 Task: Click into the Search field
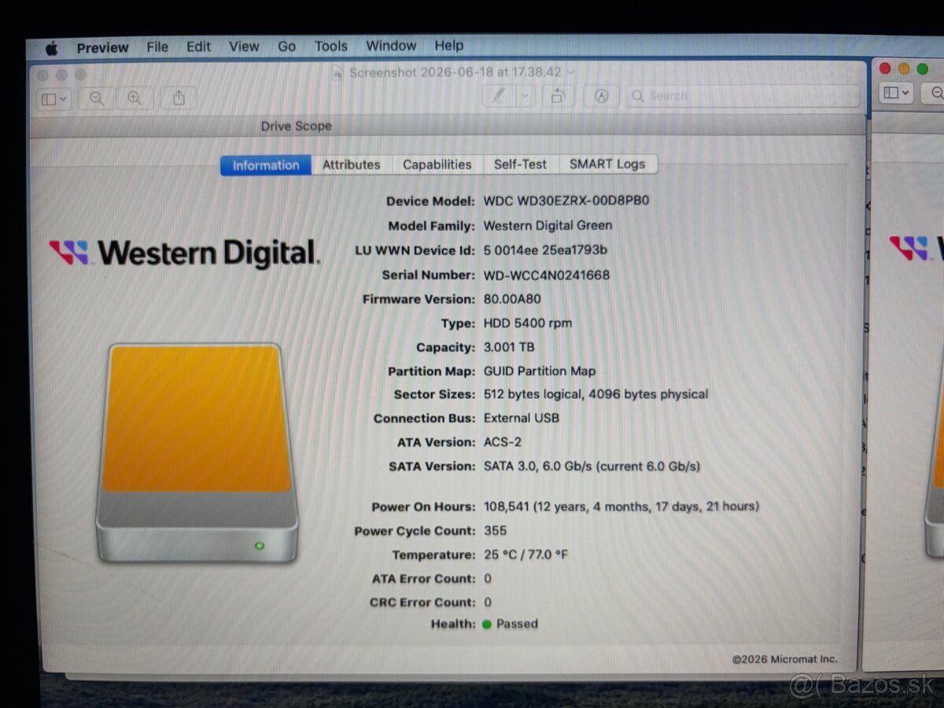[x=743, y=96]
